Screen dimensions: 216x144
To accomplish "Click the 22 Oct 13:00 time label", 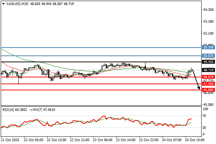I will click(x=57, y=140).
